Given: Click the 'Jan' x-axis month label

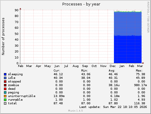Looking at the screenshot, I should (122, 66).
